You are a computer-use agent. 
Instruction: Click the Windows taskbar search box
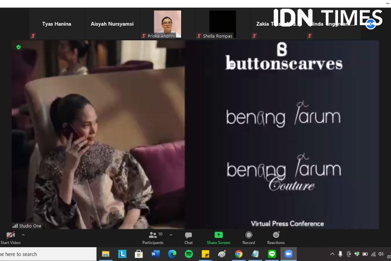click(48, 254)
